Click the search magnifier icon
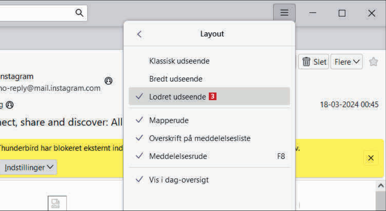Image resolution: width=386 pixels, height=211 pixels. tap(79, 13)
